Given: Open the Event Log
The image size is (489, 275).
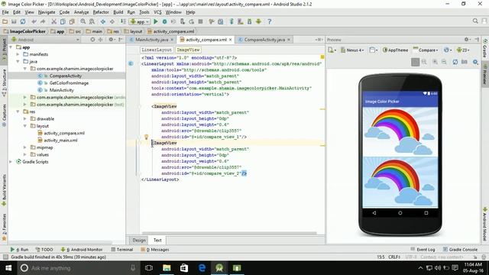Looking at the screenshot, I should point(423,250).
